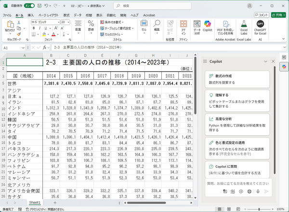This screenshot has height=212, width=289.
Task: Click the アドイン (Add-ins) ribbon button
Action: point(184,27)
